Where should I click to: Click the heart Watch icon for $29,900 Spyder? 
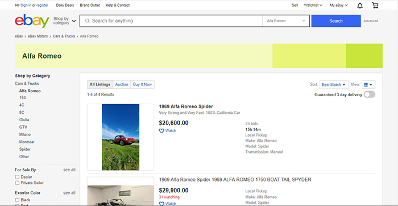click(x=161, y=204)
